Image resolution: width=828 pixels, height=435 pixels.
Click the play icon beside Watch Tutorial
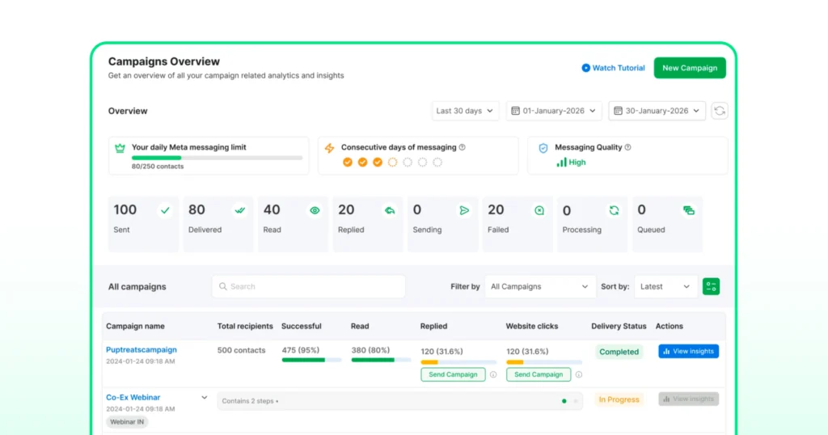(x=585, y=68)
